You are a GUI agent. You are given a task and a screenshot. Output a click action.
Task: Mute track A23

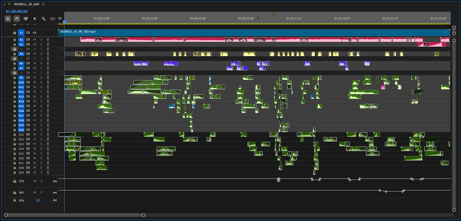[x=35, y=144]
